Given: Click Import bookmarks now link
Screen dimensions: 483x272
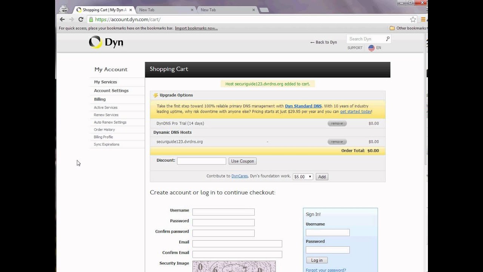Looking at the screenshot, I should pos(196,28).
